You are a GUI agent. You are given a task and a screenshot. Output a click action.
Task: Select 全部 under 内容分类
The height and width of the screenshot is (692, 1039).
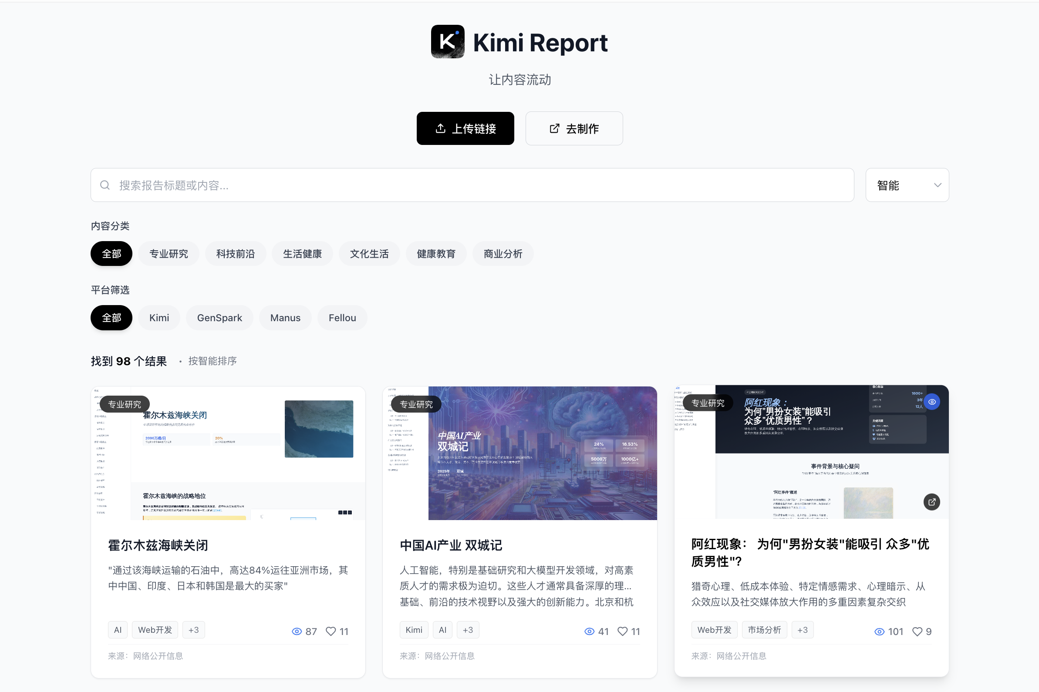[111, 254]
